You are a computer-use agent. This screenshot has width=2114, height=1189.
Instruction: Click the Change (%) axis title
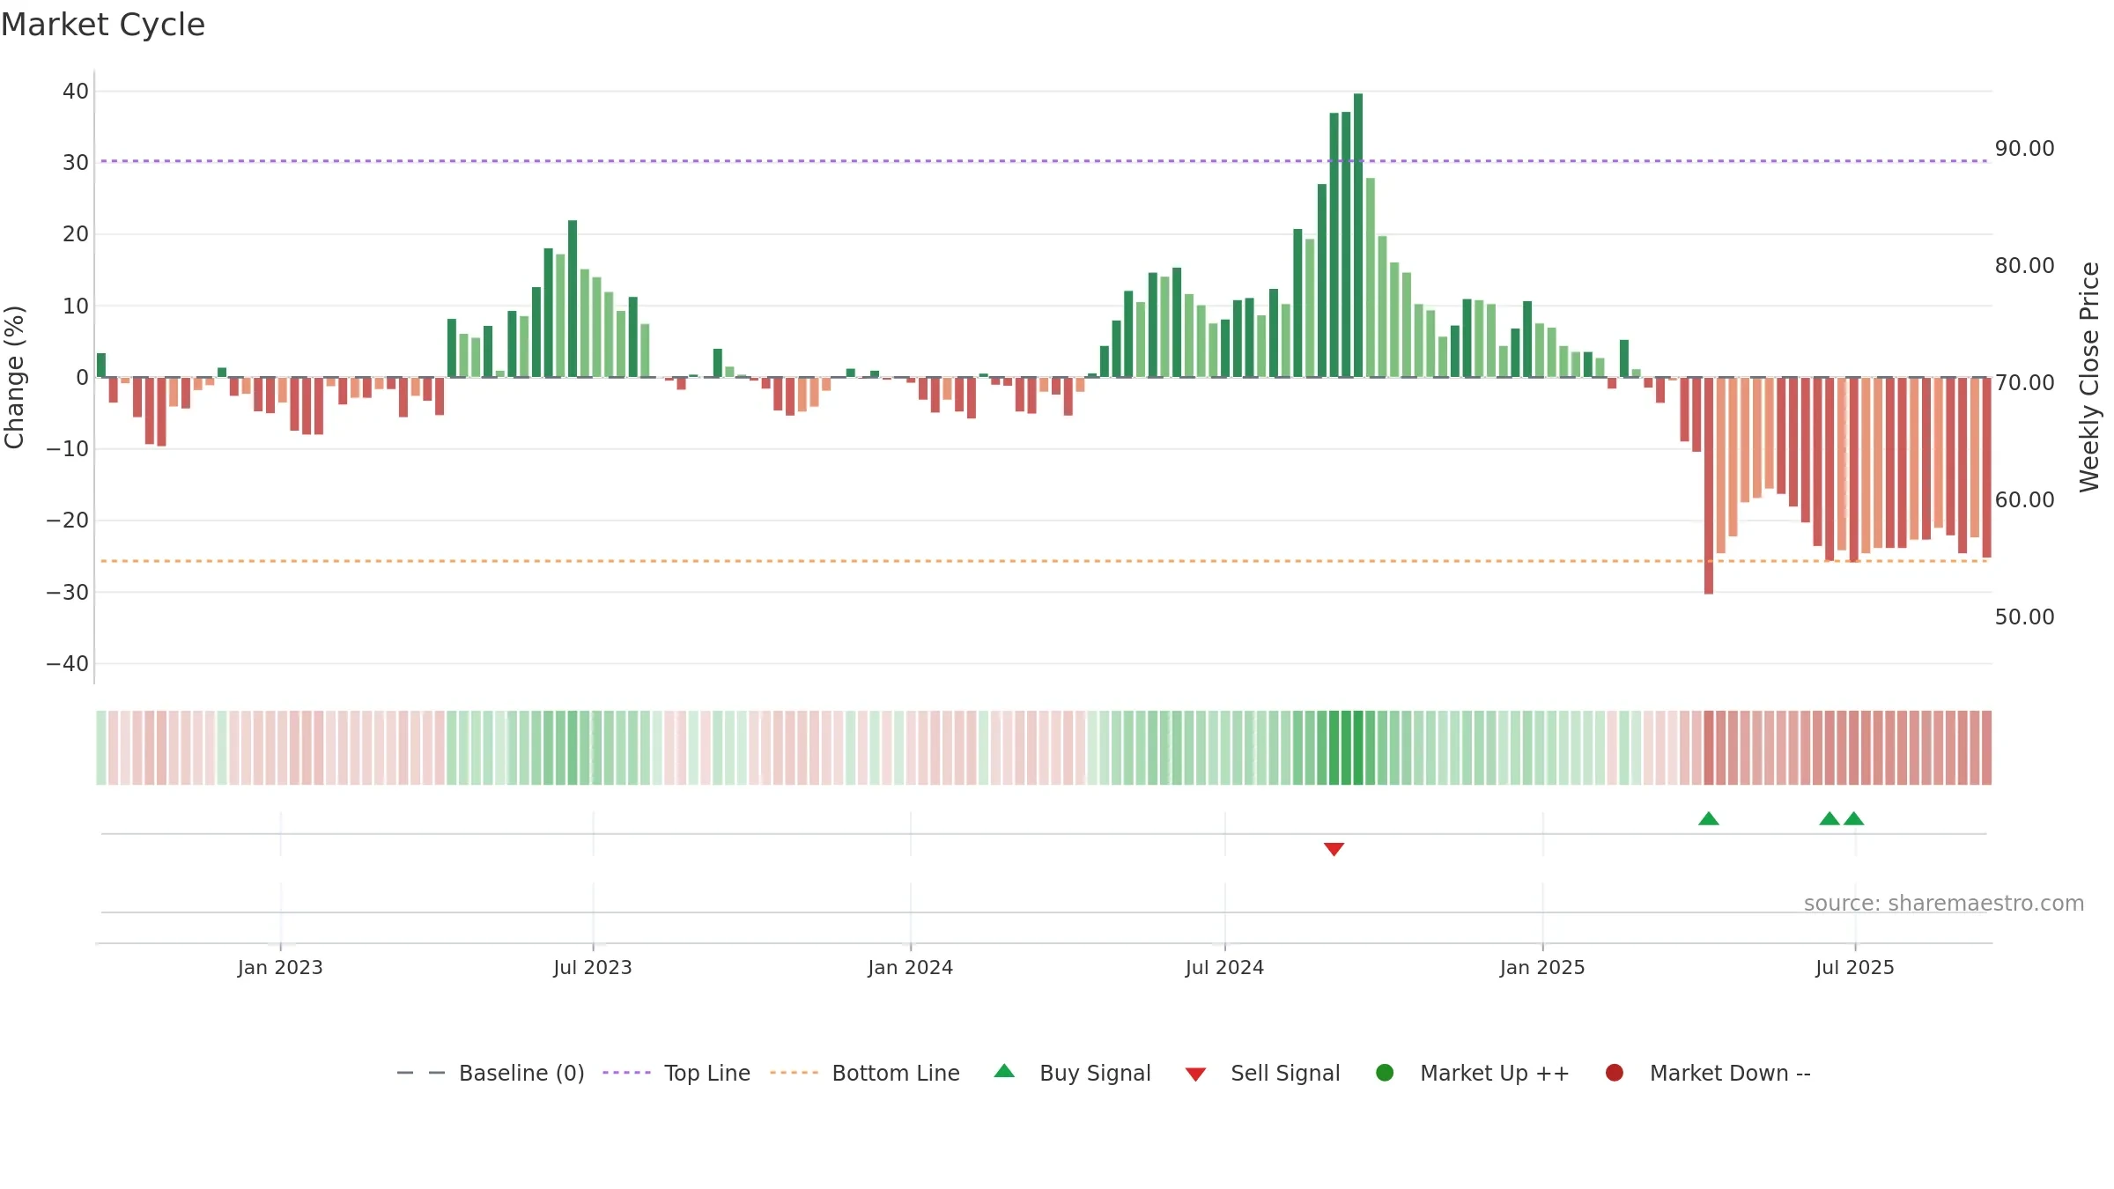pos(14,377)
